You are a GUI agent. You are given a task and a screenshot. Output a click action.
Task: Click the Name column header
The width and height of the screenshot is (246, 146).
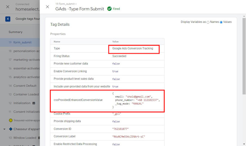coord(57,42)
